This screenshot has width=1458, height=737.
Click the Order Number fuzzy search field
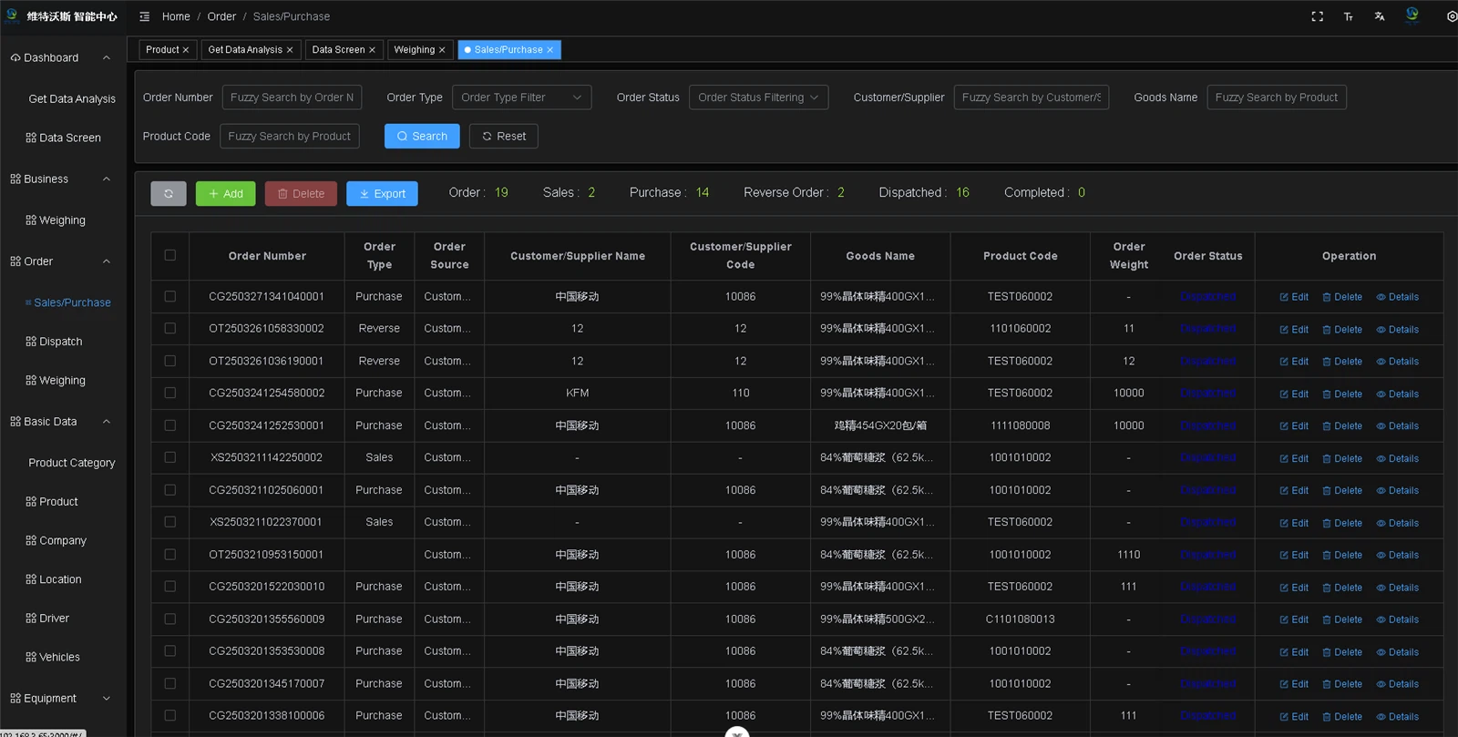coord(292,97)
